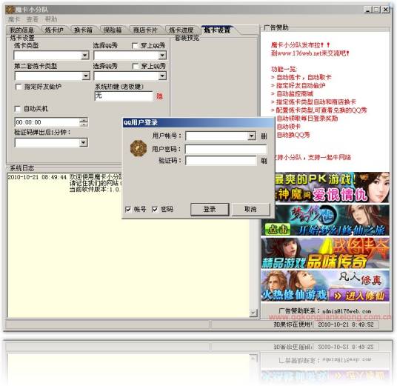Toggle first 穿上QQ秀 checkbox
This screenshot has width=397, height=386.
coord(136,46)
